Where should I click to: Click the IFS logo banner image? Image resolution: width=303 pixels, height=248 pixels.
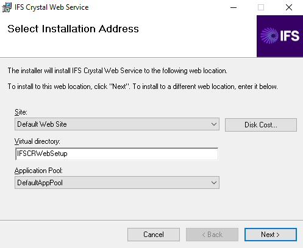click(x=280, y=36)
